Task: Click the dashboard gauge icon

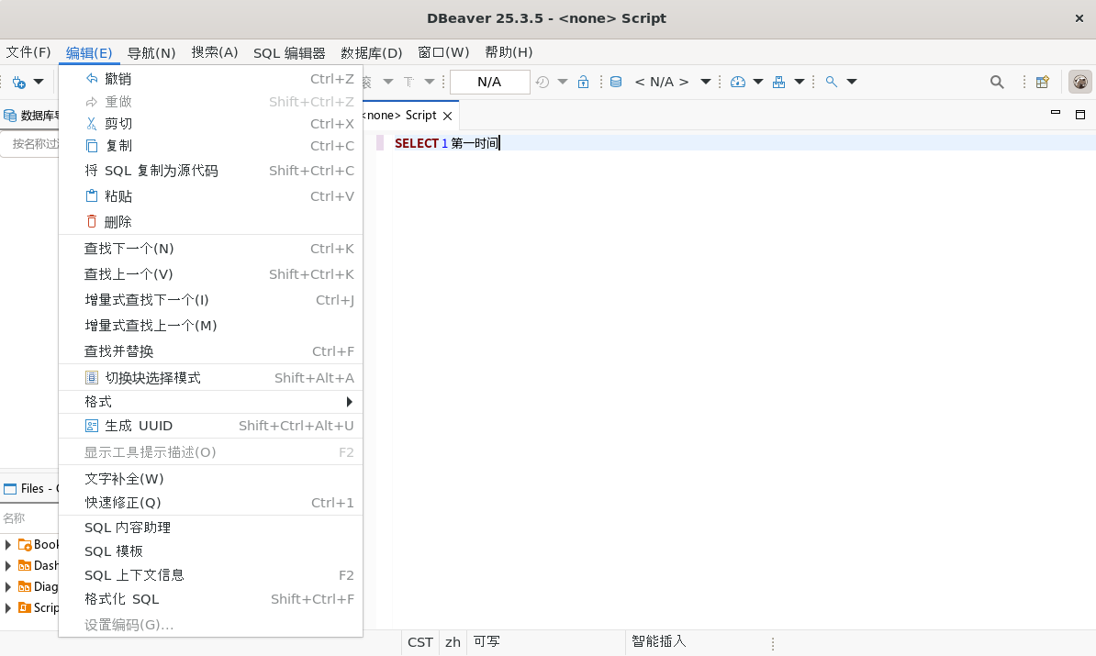Action: pyautogui.click(x=737, y=82)
